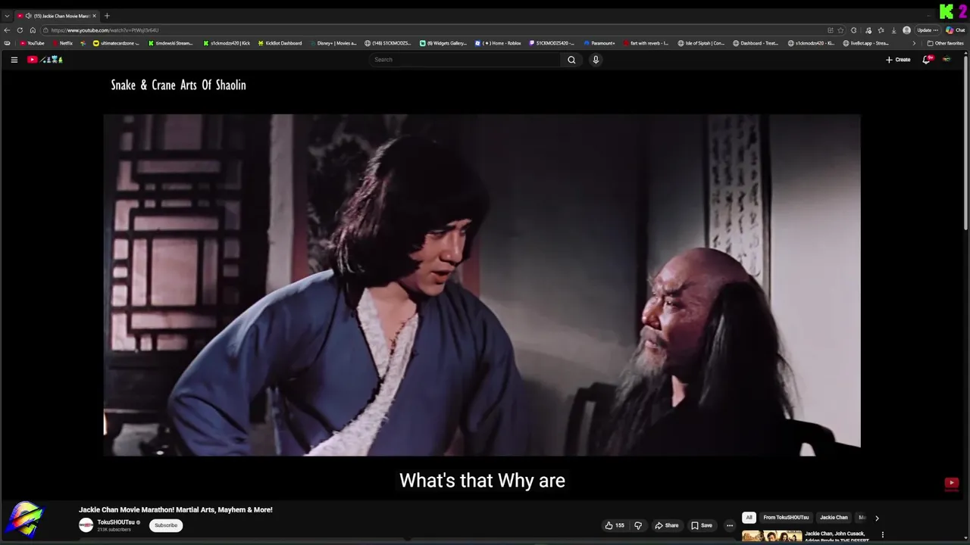Dislike the video
Image resolution: width=970 pixels, height=545 pixels.
[637, 525]
